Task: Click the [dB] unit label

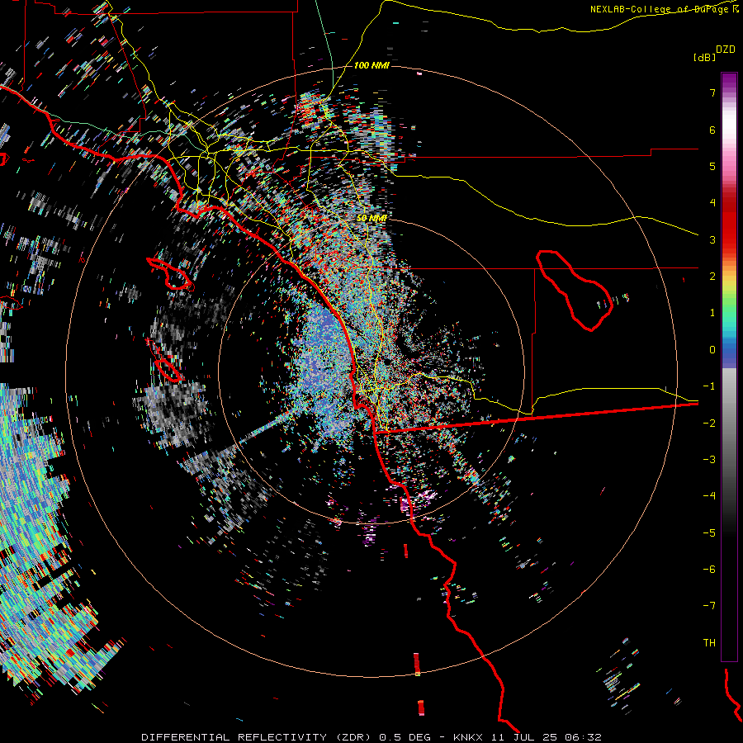Action: point(704,57)
